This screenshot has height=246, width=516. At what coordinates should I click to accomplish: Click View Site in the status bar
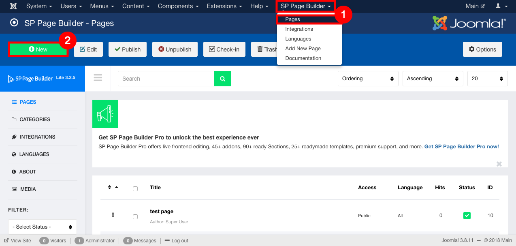[17, 241]
